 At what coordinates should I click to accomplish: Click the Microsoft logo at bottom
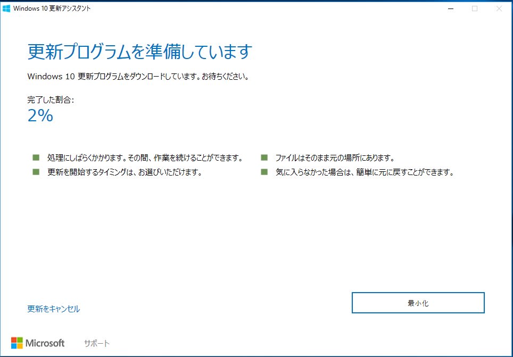(x=38, y=343)
